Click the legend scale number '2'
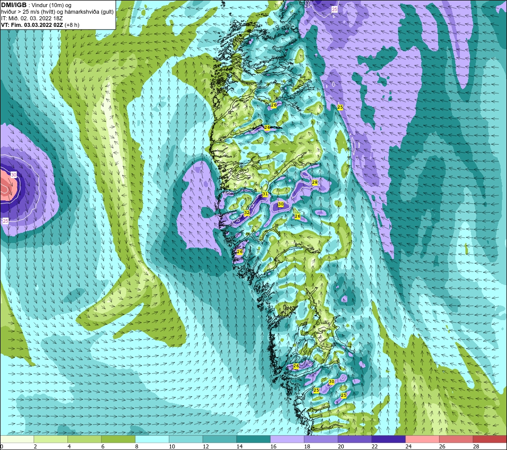Screen dimensions: 507x450 (x=35, y=446)
